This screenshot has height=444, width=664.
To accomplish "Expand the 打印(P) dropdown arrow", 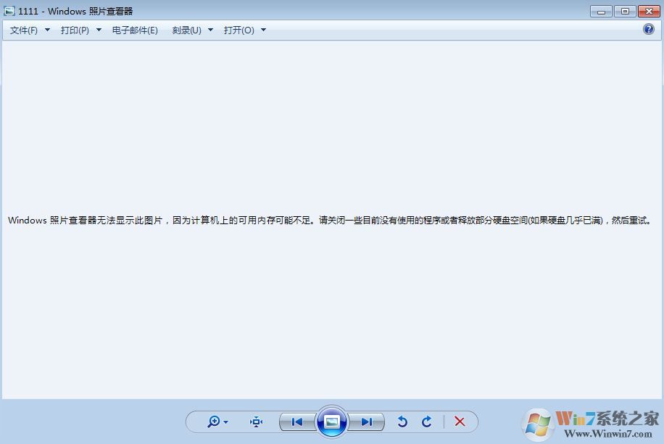I will pyautogui.click(x=98, y=30).
